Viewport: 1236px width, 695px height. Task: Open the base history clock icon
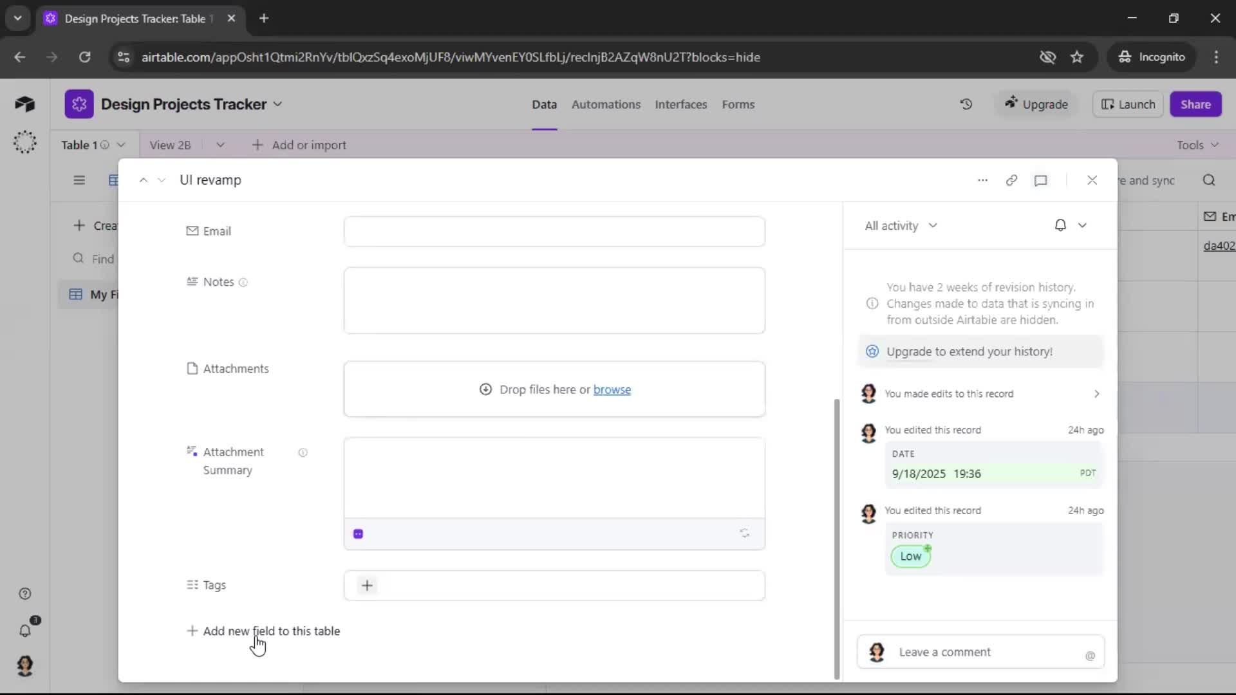click(966, 104)
